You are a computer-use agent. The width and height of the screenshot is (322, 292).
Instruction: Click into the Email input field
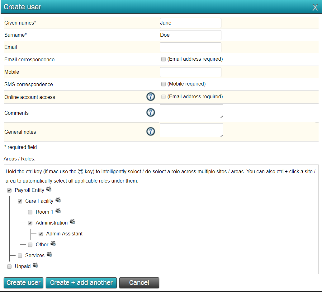point(190,47)
